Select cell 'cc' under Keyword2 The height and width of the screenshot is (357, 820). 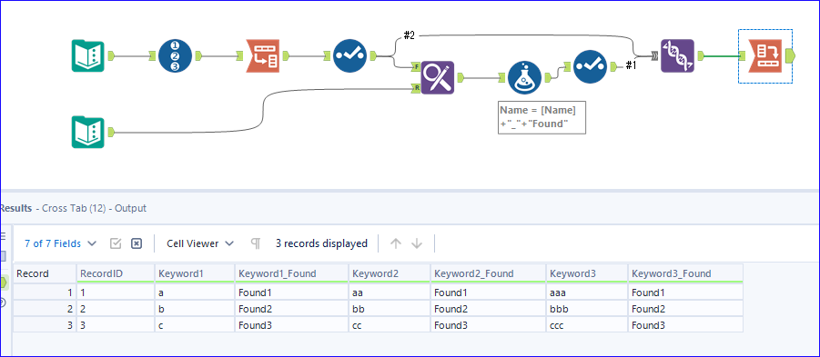click(x=390, y=324)
